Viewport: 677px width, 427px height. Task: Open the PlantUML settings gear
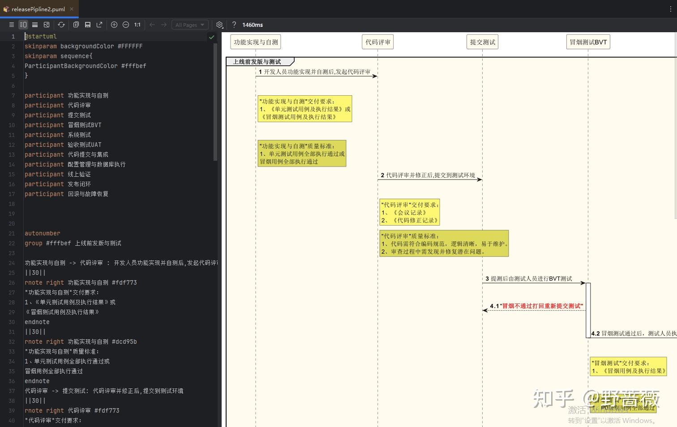point(219,25)
